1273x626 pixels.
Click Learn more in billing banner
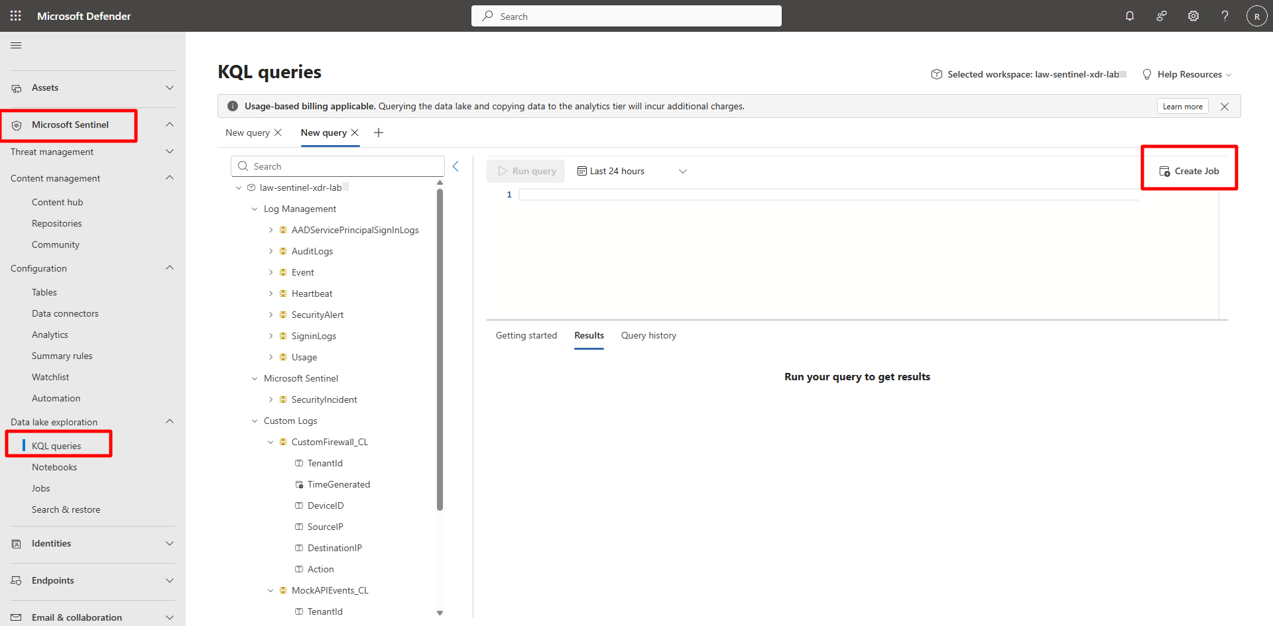tap(1182, 107)
